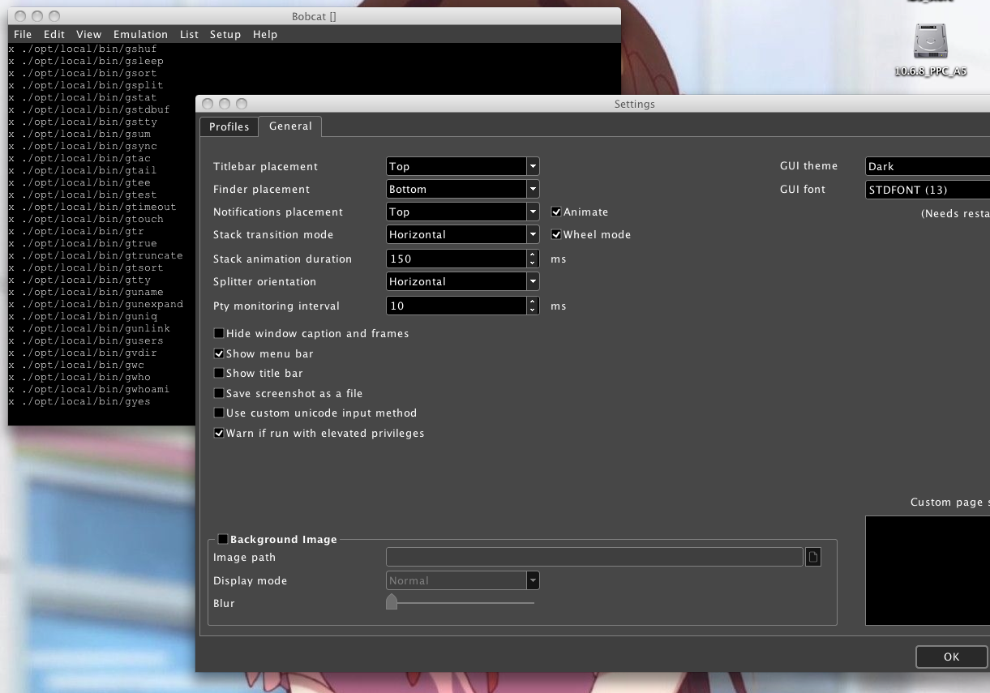Viewport: 990px width, 693px height.
Task: Click Pty monitoring interval field
Action: click(456, 306)
